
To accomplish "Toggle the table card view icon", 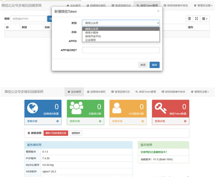I will (189, 19).
